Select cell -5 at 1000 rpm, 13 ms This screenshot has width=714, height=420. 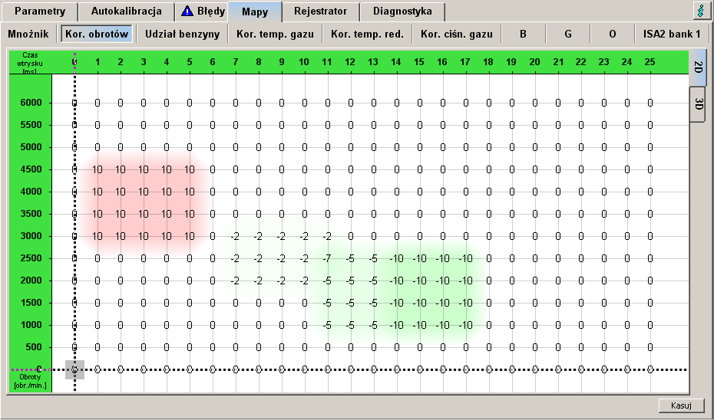373,325
